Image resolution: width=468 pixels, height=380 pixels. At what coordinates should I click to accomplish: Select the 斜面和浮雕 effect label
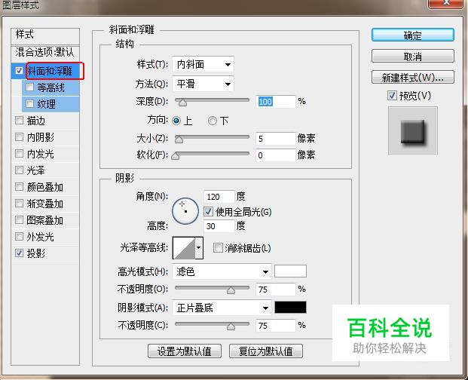(50, 71)
